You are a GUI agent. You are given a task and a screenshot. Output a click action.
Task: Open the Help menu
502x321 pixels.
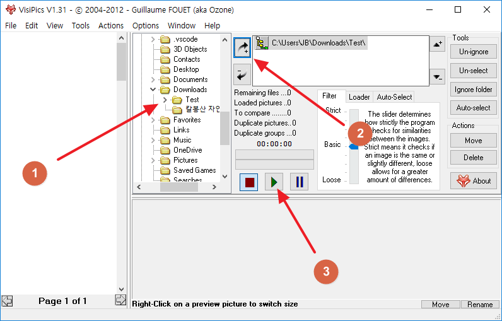[212, 26]
